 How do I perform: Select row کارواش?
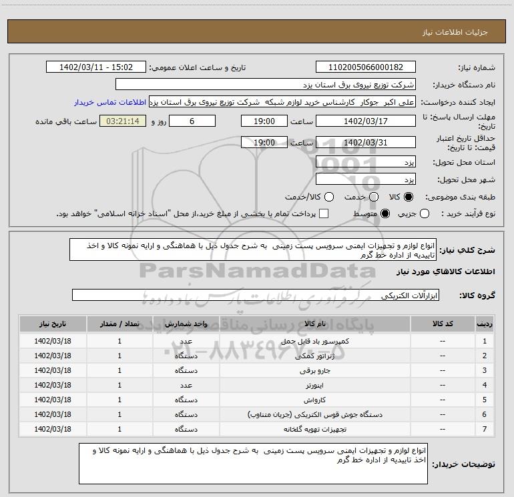(256, 400)
